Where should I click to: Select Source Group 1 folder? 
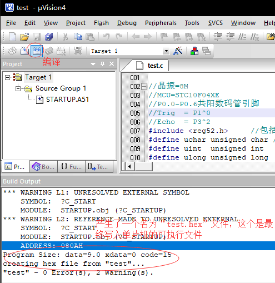click(61, 88)
